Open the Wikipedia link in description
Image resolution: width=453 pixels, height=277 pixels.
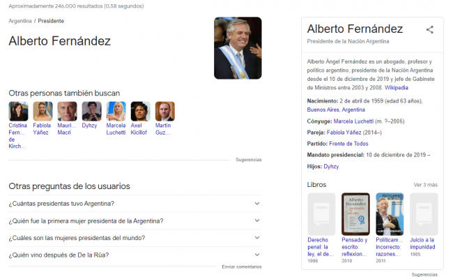(x=396, y=88)
